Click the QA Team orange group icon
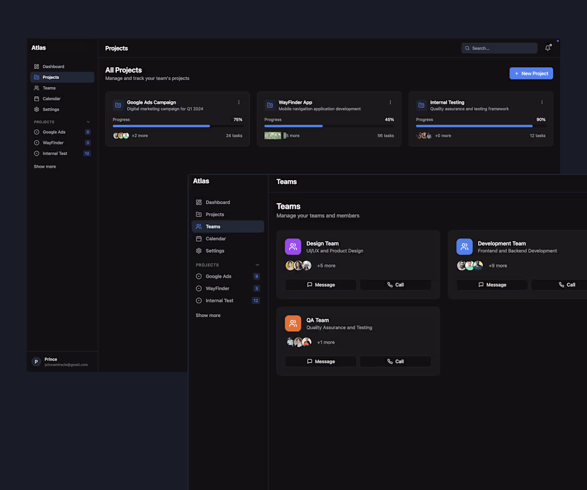Screen dimensions: 587x490 [293, 323]
